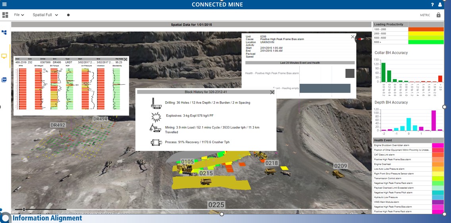This screenshot has width=451, height=223.
Task: Click the process crusher icon
Action: (156, 142)
